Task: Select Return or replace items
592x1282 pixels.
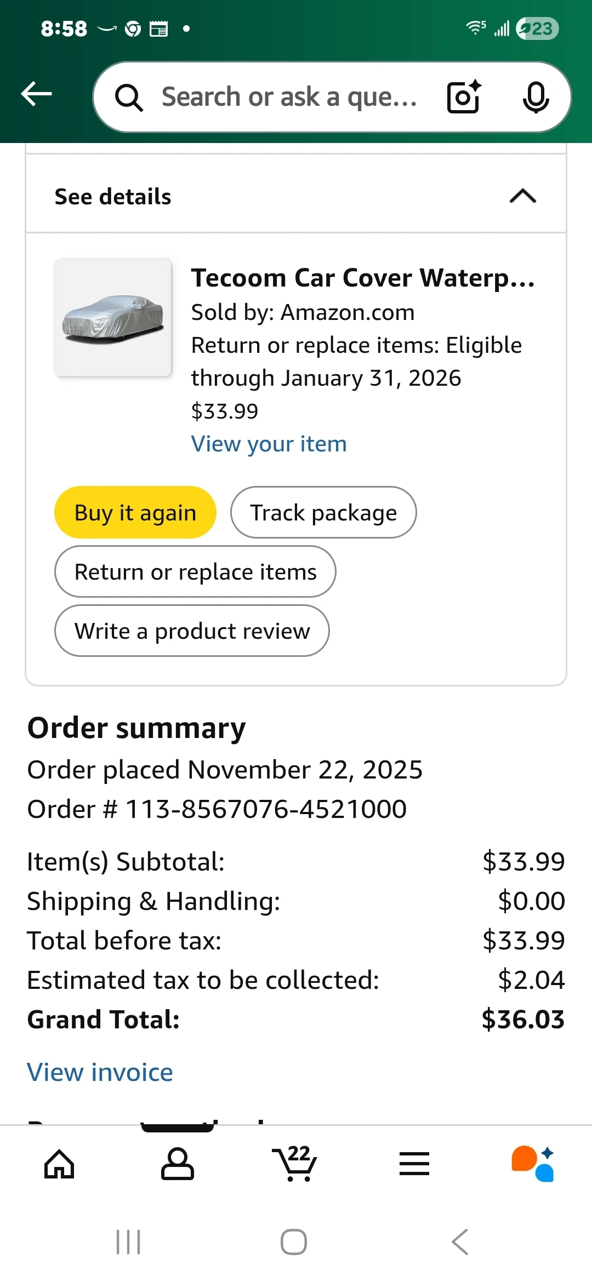Action: coord(195,572)
